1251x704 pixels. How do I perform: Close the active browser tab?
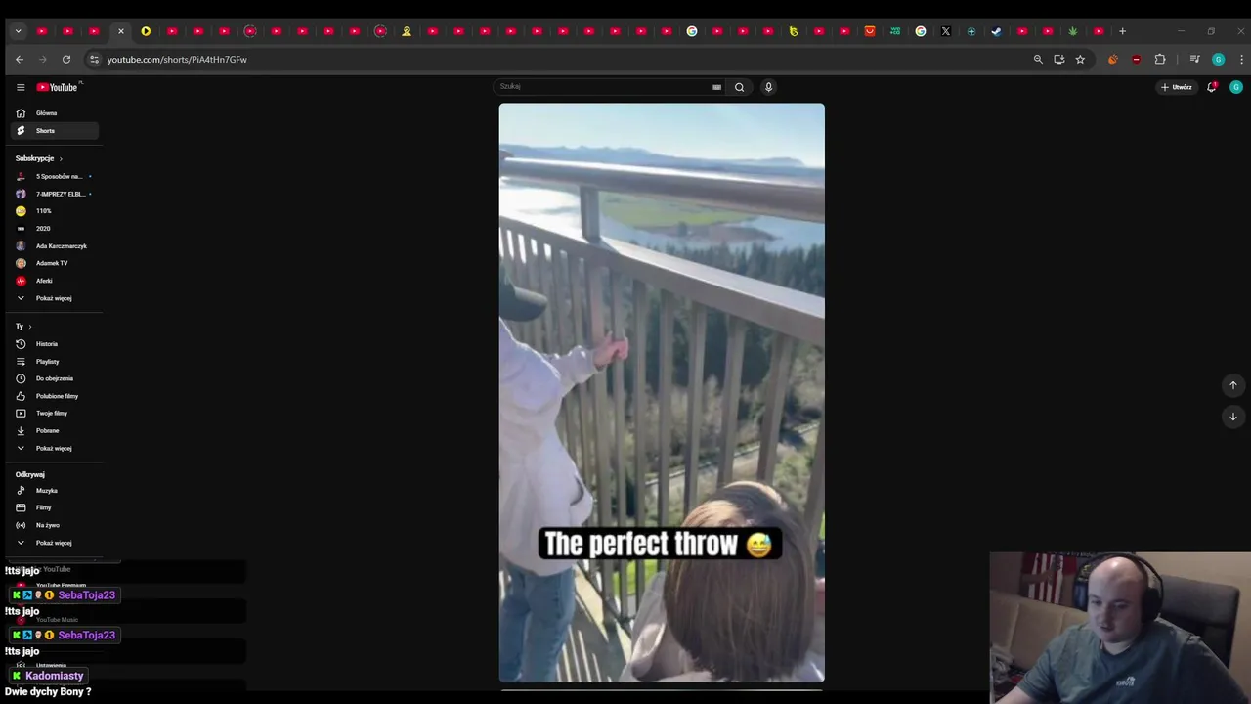click(x=121, y=31)
